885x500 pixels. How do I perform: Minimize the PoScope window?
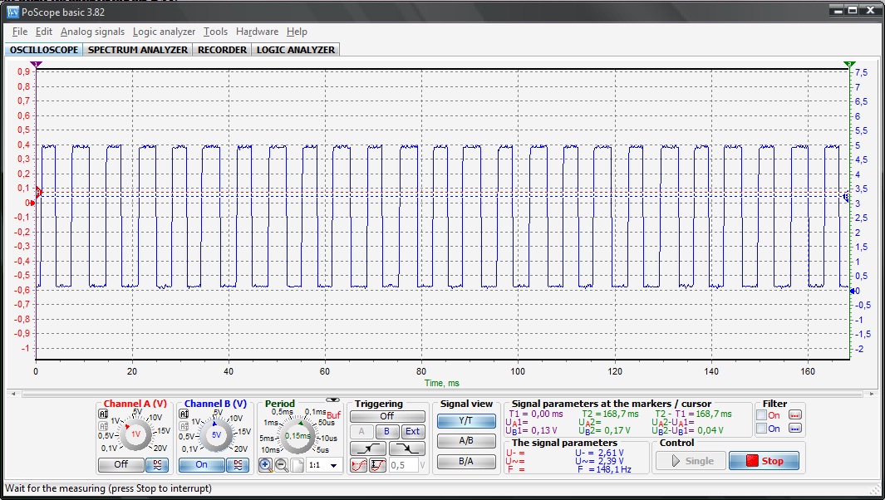[x=838, y=10]
